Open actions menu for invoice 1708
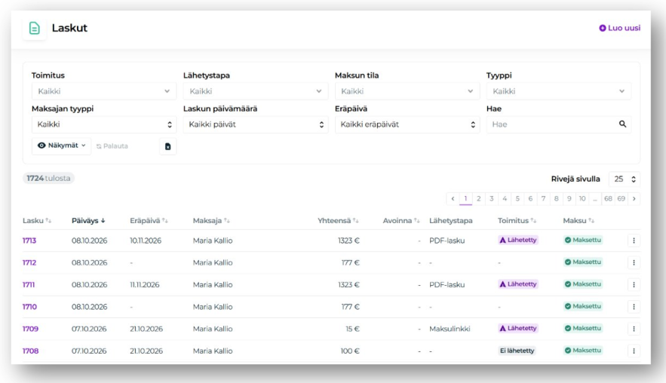666x383 pixels. 634,351
